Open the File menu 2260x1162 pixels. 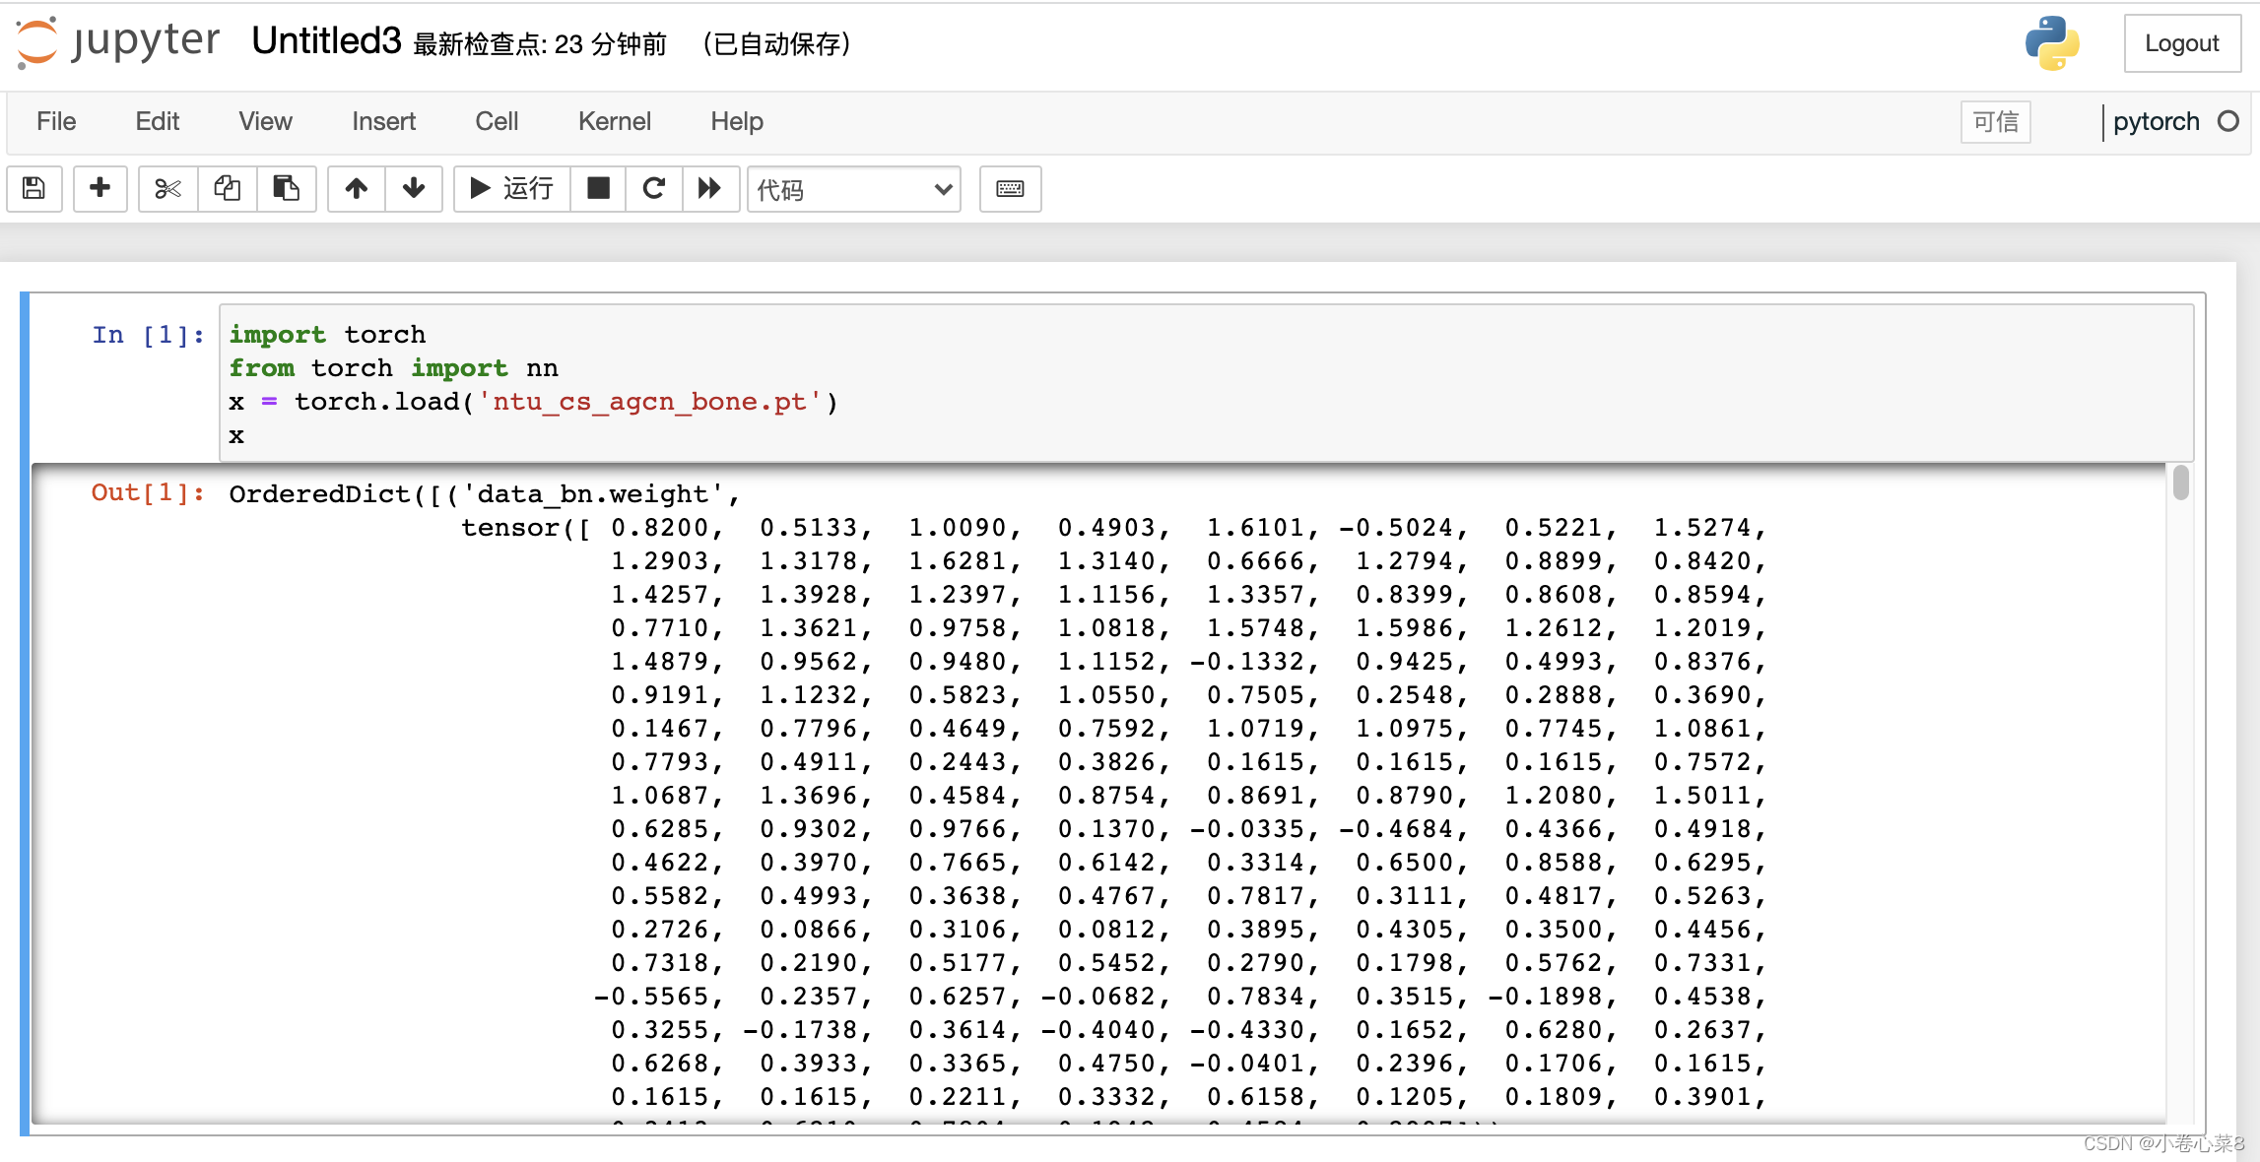pos(56,121)
